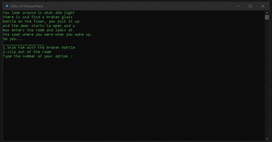The image size is (272, 142).
Task: Click the underline separator above the options
Action: (x=24, y=45)
